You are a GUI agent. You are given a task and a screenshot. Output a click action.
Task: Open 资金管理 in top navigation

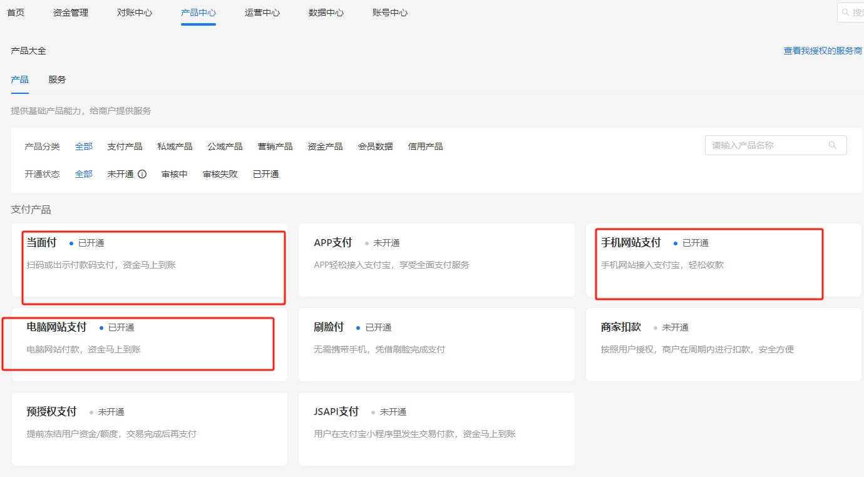[71, 13]
